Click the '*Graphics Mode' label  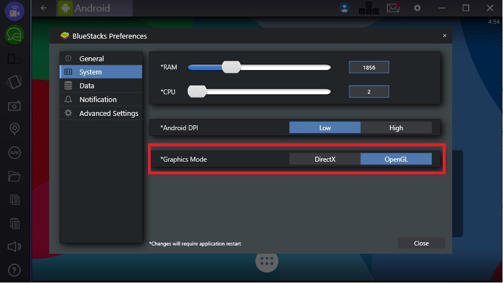point(183,159)
